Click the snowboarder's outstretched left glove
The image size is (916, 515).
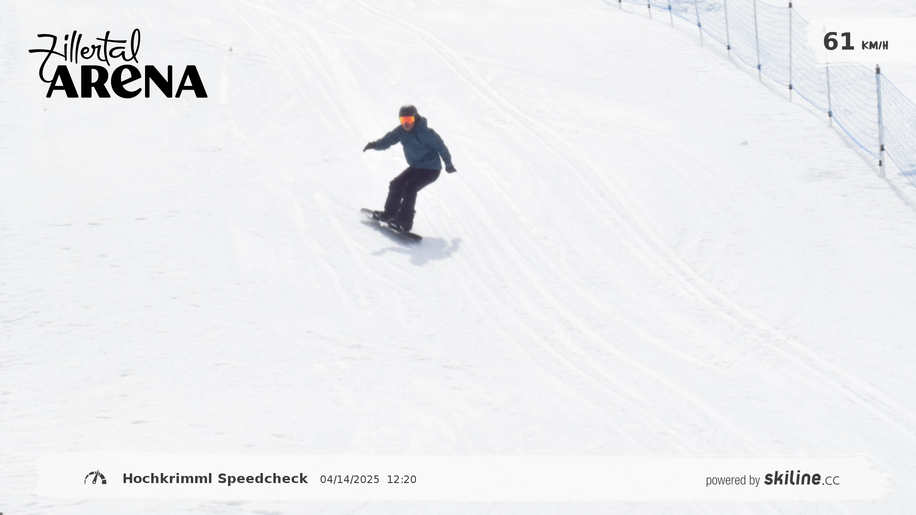[369, 147]
